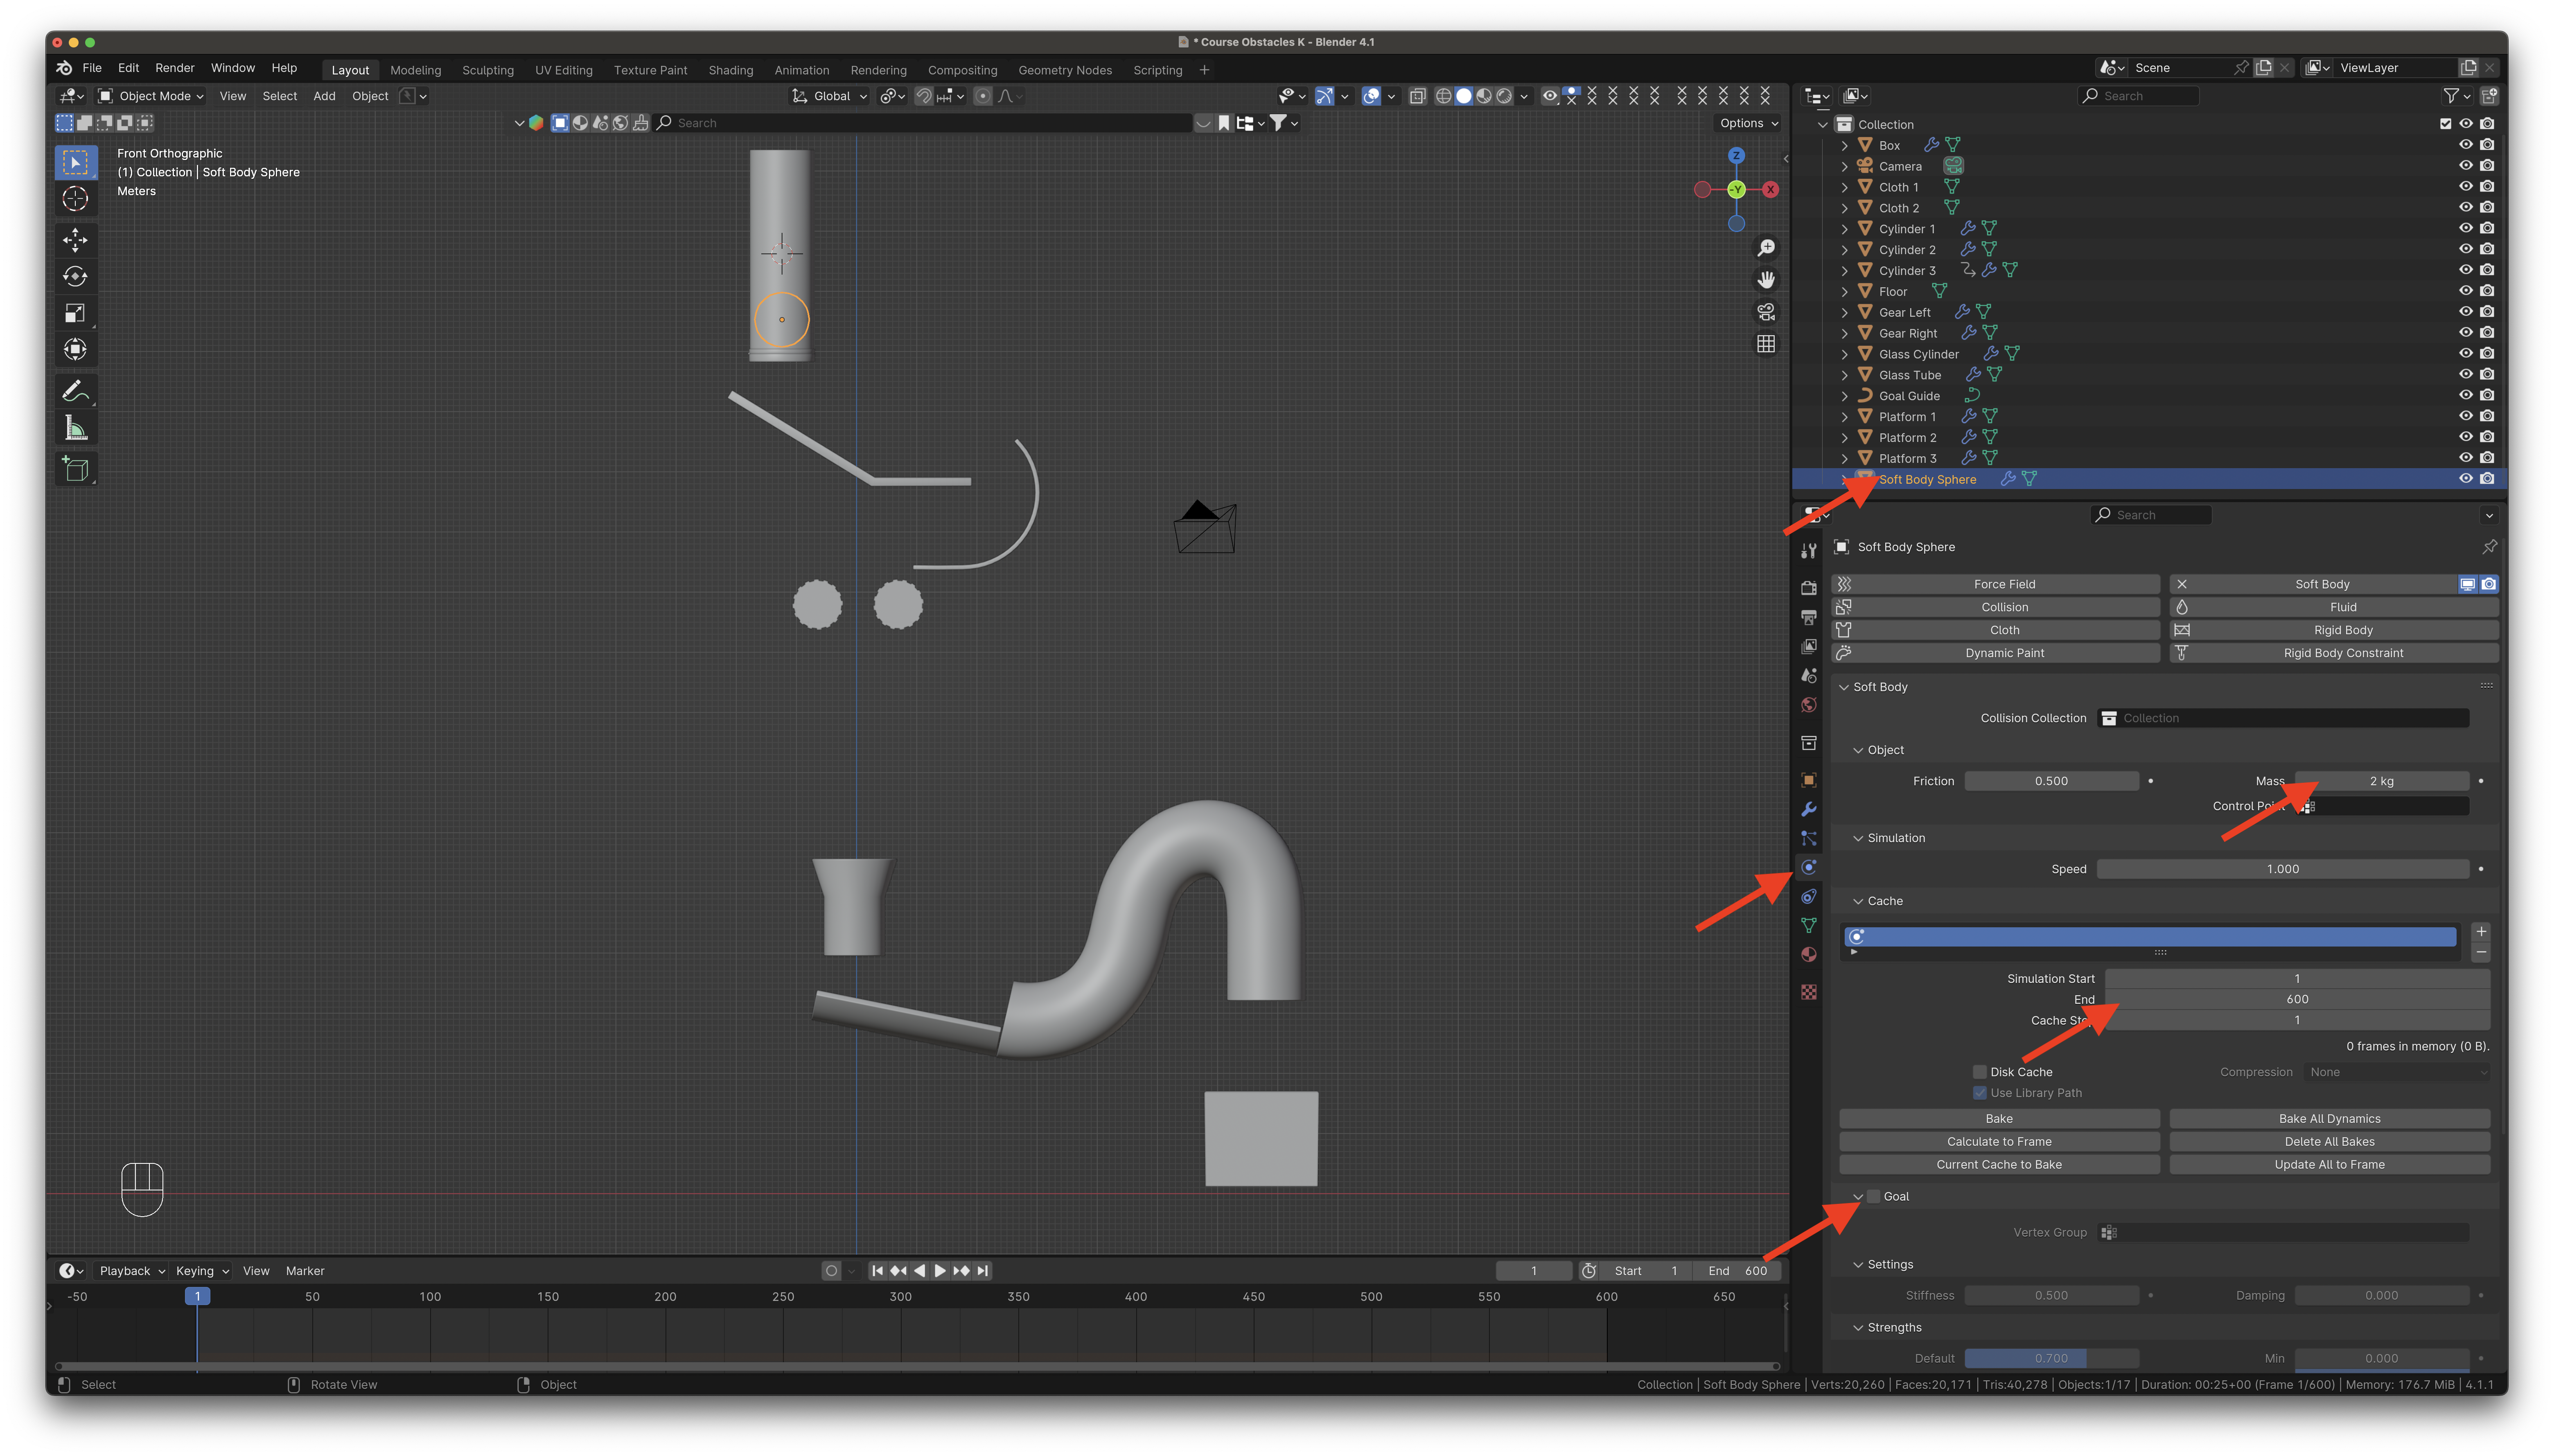Open the Object Data properties tab
The width and height of the screenshot is (2554, 1456).
[1808, 926]
